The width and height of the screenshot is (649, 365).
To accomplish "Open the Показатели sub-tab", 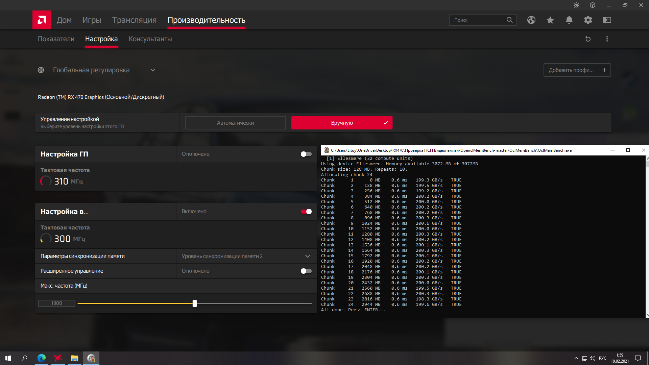I will pyautogui.click(x=56, y=39).
